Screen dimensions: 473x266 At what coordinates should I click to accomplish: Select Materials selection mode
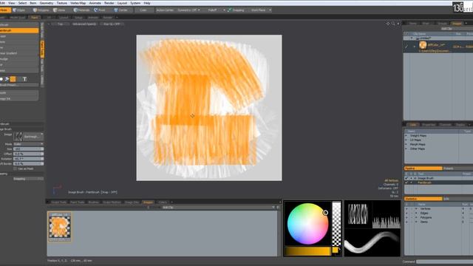(81, 10)
